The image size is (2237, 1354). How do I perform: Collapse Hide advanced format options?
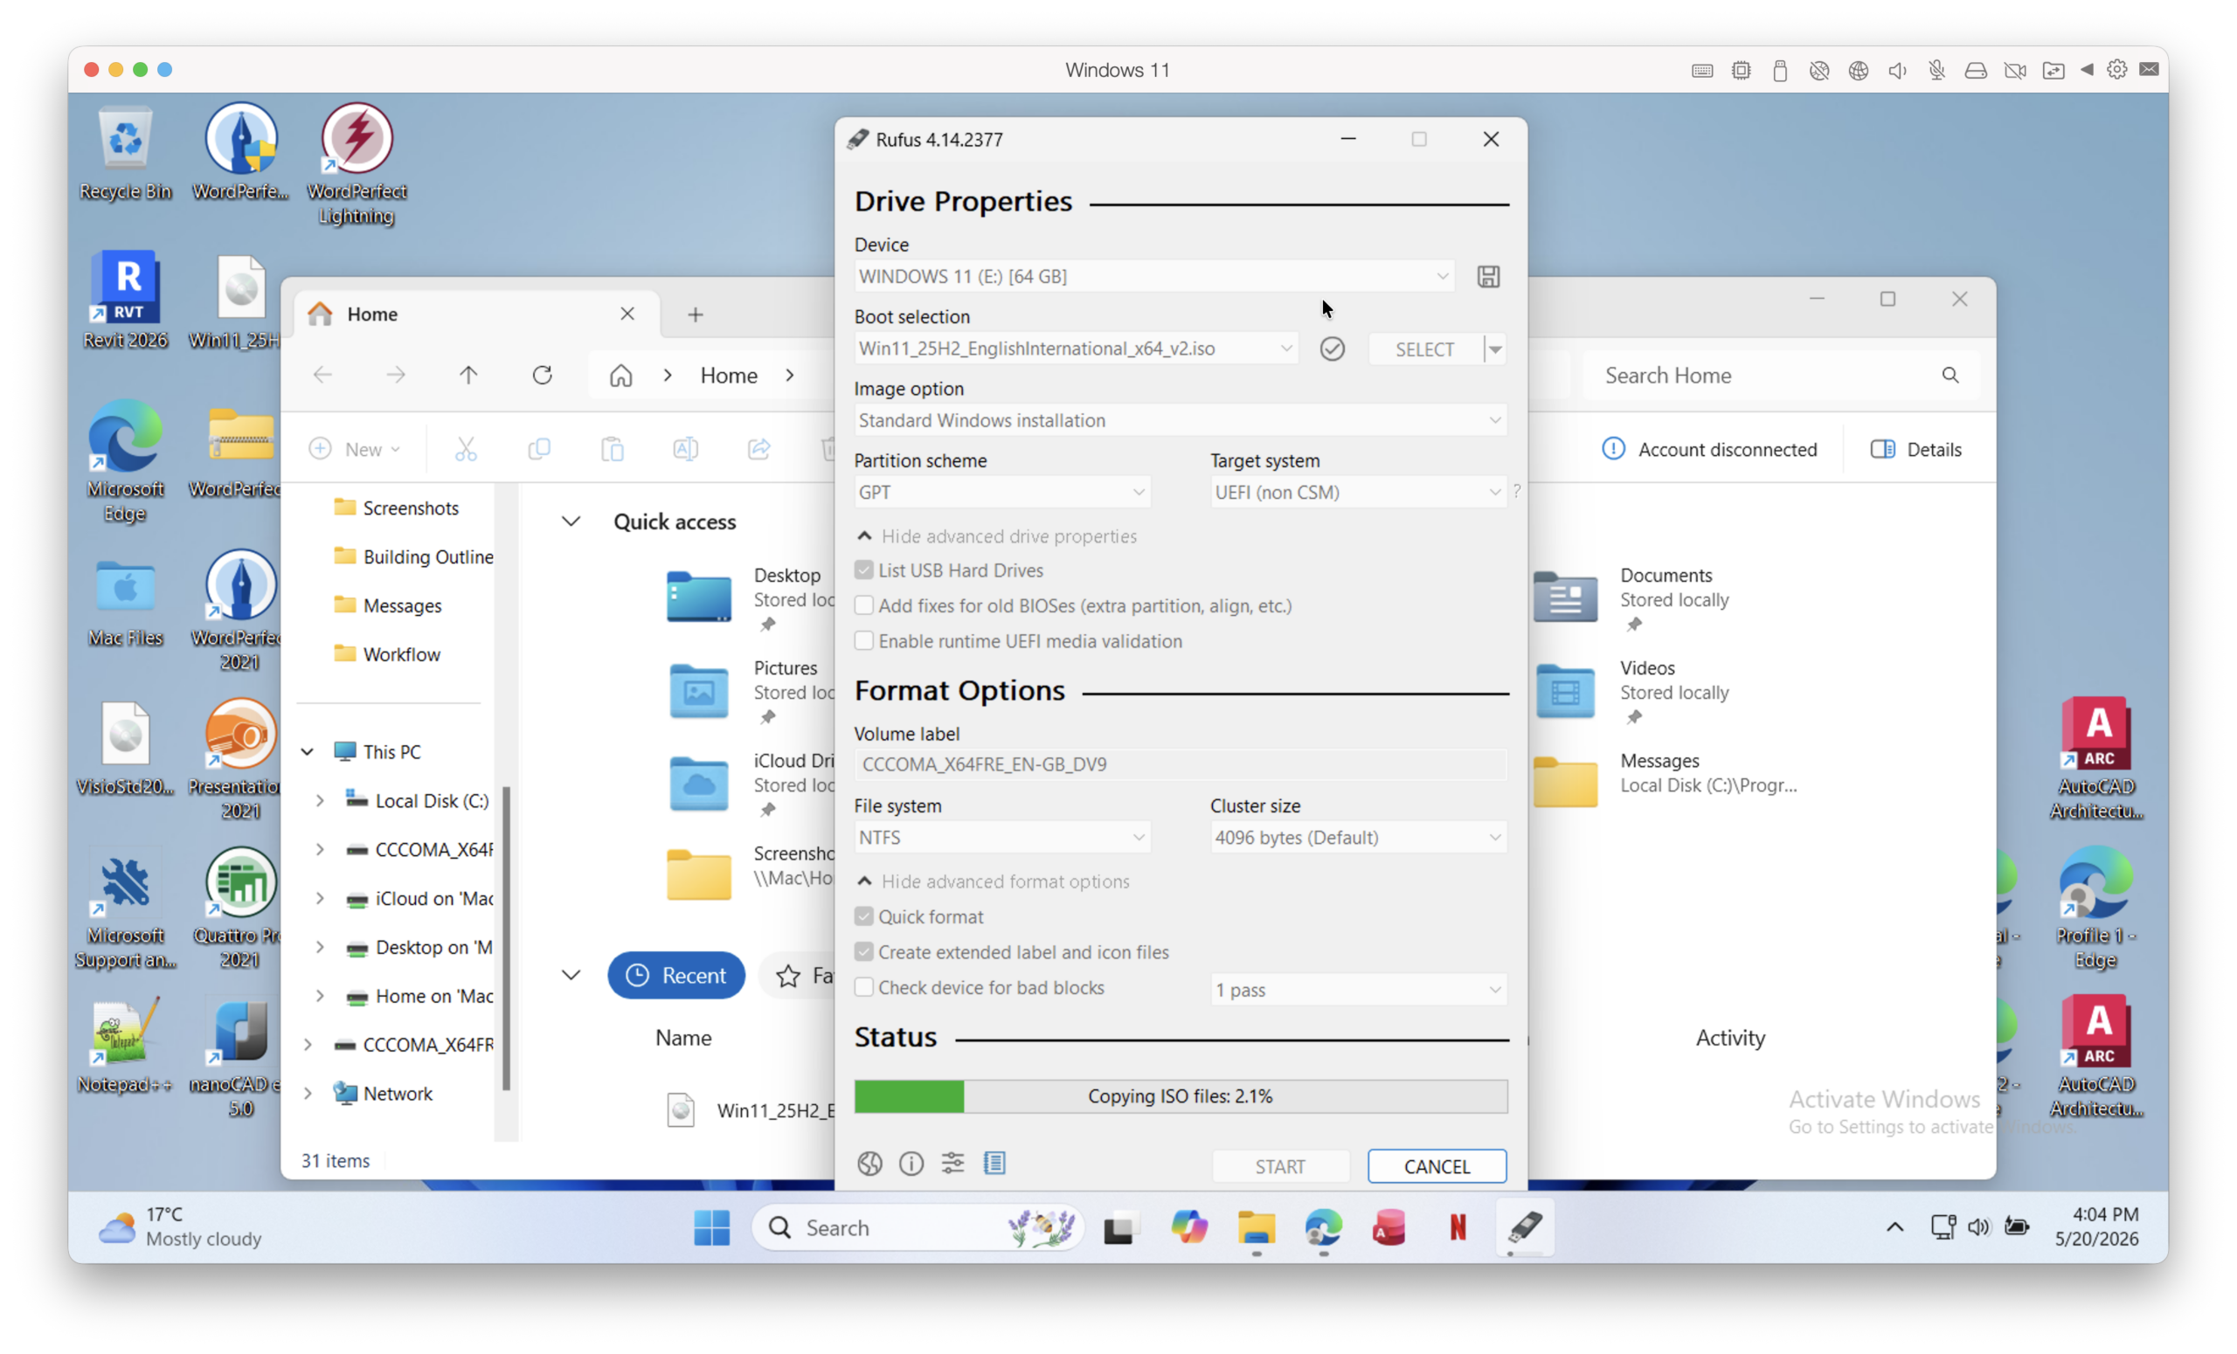click(x=994, y=881)
